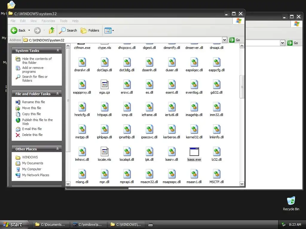Select the lsass.exe file icon
This screenshot has height=229, width=306.
(x=194, y=152)
